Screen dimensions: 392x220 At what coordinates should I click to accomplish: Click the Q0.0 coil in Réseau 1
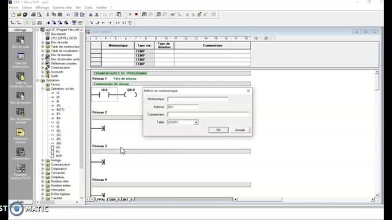point(130,95)
